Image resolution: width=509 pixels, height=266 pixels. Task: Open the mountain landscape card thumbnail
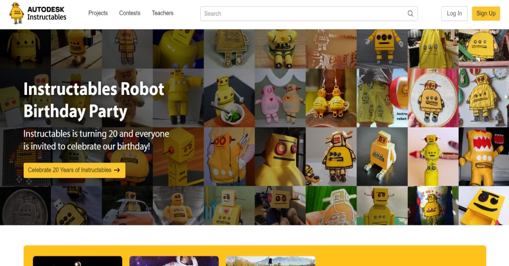(x=271, y=261)
